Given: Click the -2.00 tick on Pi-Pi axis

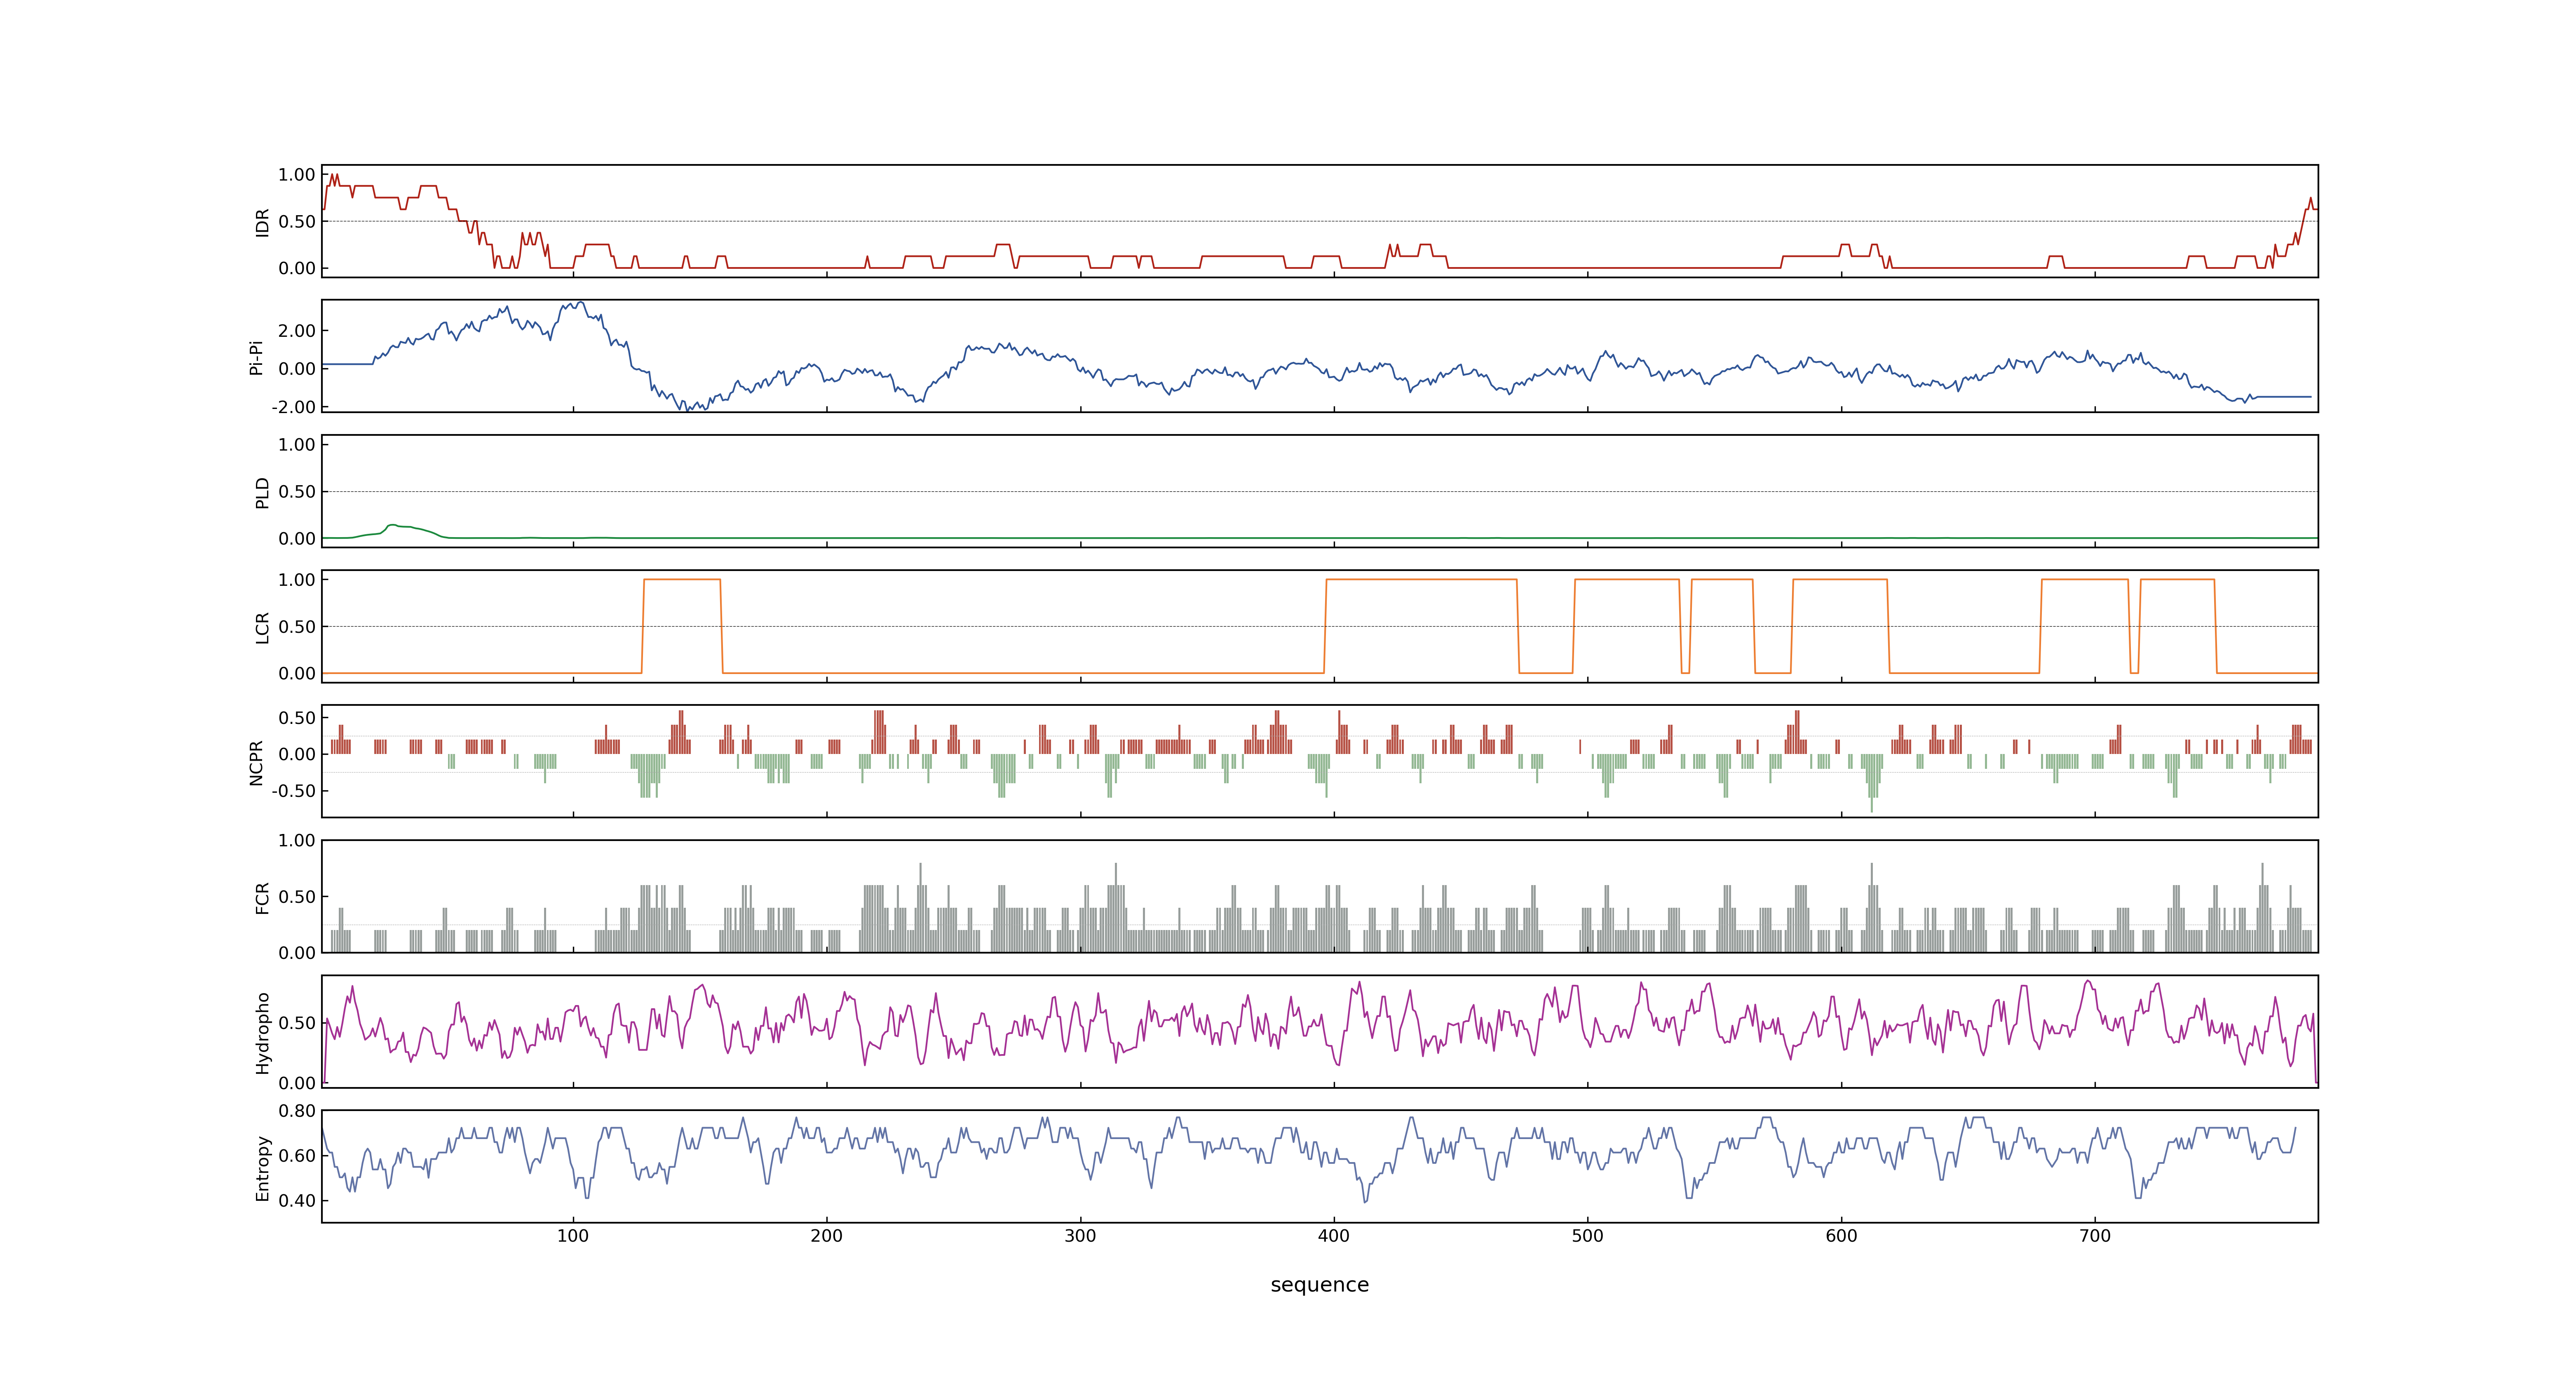Looking at the screenshot, I should (293, 407).
